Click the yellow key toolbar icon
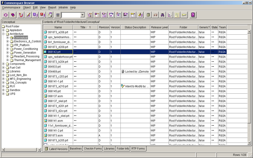Screen dimensions: 253x158 coord(184,15)
